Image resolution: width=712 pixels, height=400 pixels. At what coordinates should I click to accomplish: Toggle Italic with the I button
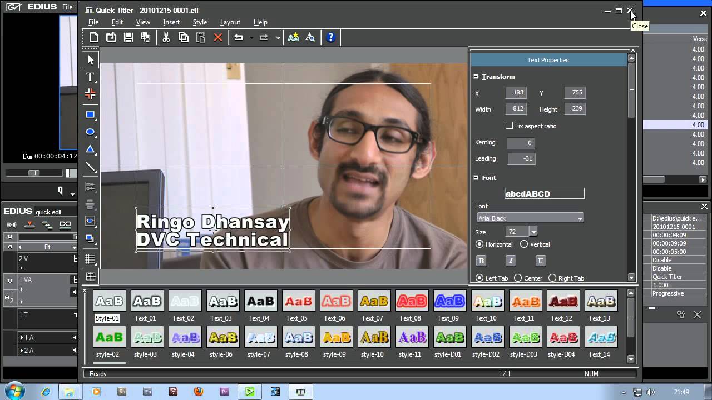coord(511,261)
